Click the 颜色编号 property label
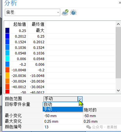The height and width of the screenshot is (132, 121). pos(13,127)
